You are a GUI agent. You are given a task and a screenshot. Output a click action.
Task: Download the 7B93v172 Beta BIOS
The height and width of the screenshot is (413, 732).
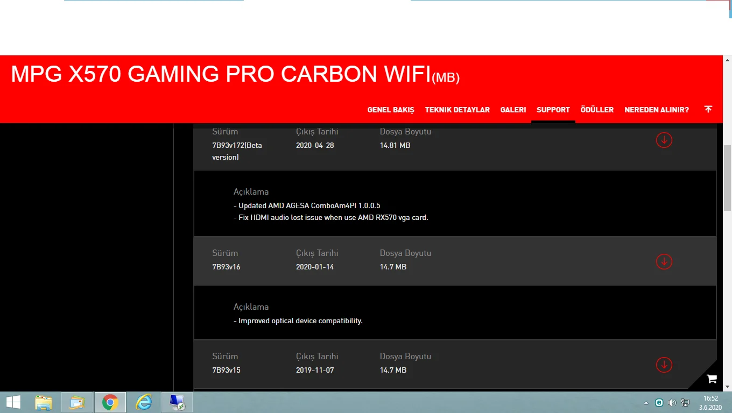(x=664, y=140)
